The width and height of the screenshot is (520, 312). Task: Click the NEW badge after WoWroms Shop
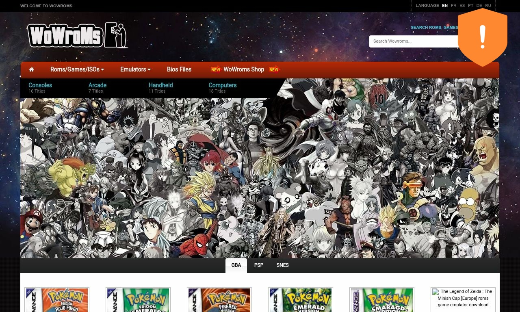274,69
